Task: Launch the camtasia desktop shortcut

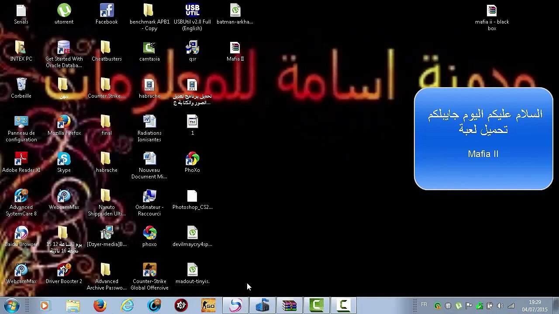Action: [x=149, y=51]
